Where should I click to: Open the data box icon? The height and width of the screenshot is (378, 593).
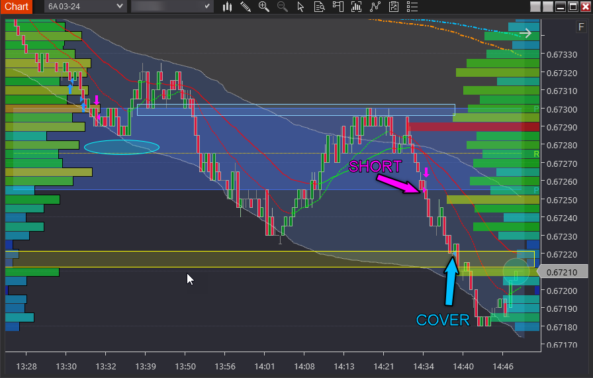320,7
